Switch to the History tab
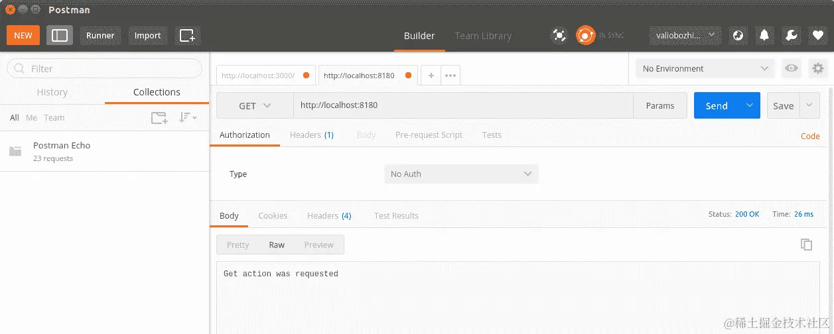 [52, 92]
